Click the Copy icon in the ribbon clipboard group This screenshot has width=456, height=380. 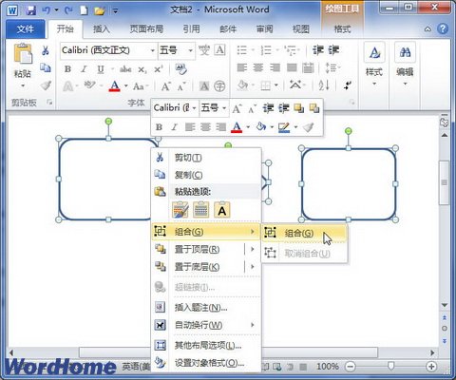coord(46,67)
